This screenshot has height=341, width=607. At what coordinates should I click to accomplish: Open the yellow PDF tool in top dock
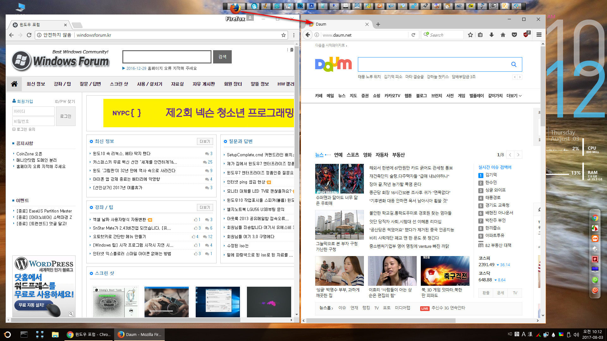[471, 6]
